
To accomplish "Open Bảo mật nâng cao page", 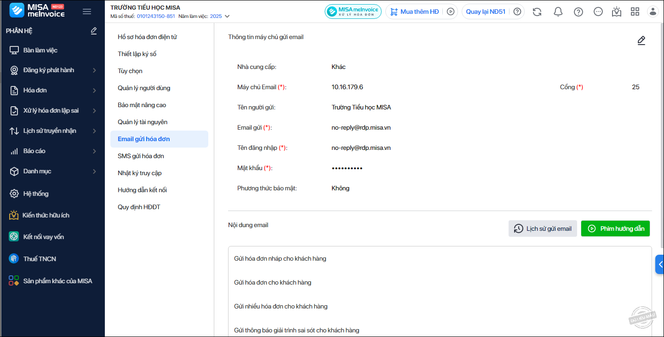I will click(159, 105).
